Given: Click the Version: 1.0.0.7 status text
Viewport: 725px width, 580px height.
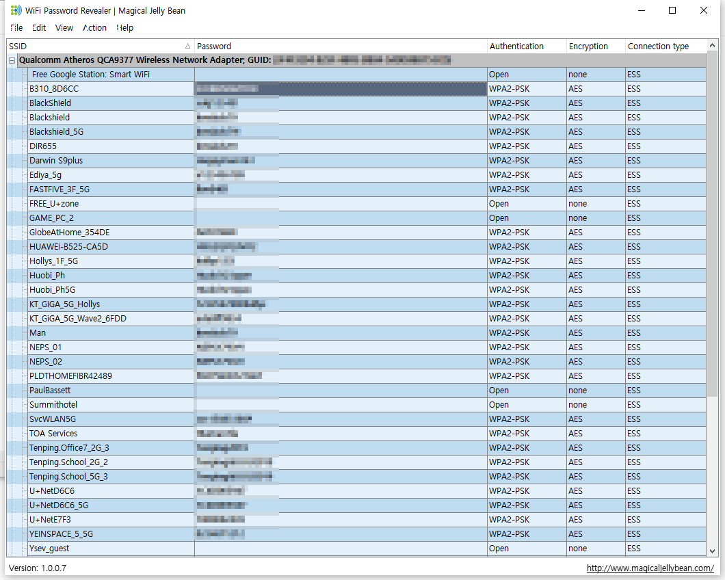Looking at the screenshot, I should [x=38, y=568].
